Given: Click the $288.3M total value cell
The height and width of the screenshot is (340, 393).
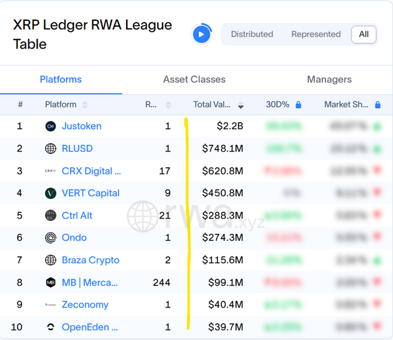Looking at the screenshot, I should 223,215.
